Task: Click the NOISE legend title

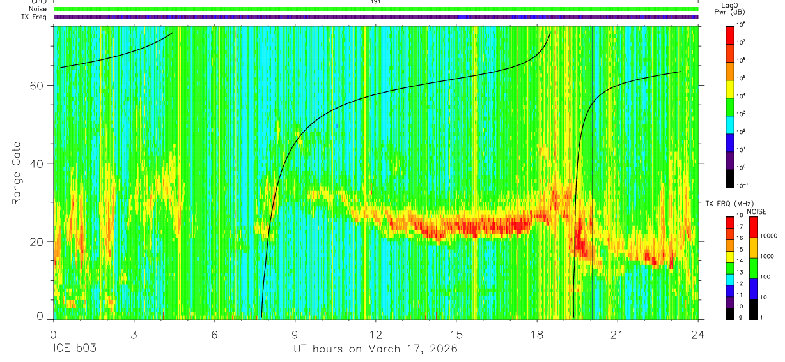Action: (757, 211)
